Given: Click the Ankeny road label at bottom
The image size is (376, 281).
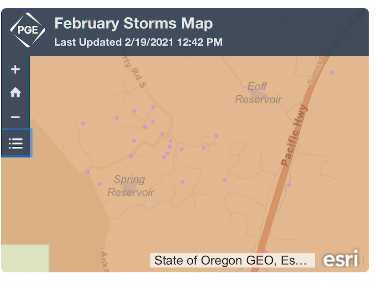Looking at the screenshot, I should 104,261.
